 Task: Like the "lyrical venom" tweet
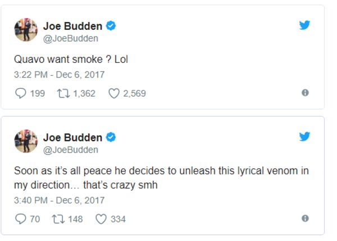[x=101, y=219]
